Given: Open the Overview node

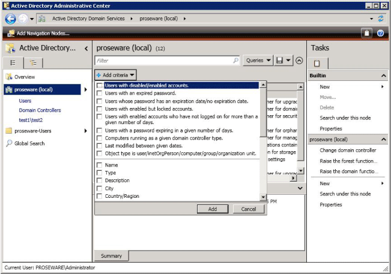Looking at the screenshot, I should (x=25, y=77).
